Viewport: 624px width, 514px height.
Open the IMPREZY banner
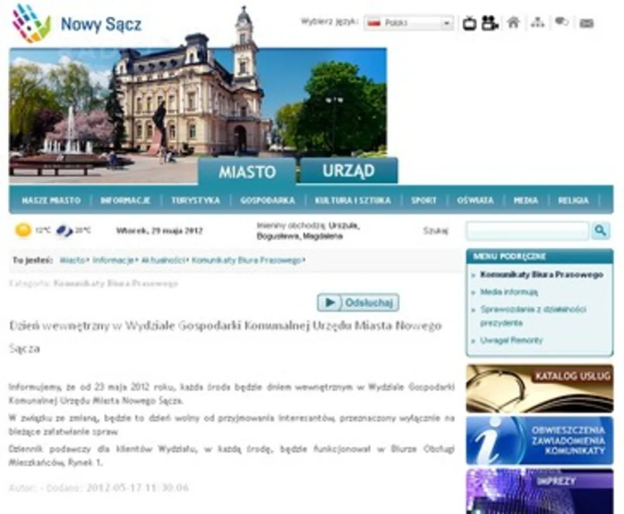pos(540,491)
